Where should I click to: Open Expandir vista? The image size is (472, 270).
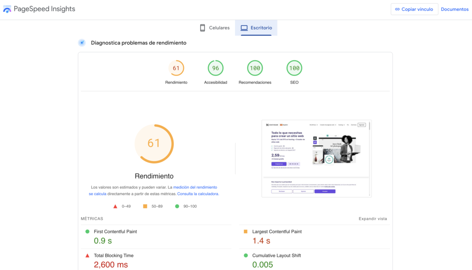point(372,219)
